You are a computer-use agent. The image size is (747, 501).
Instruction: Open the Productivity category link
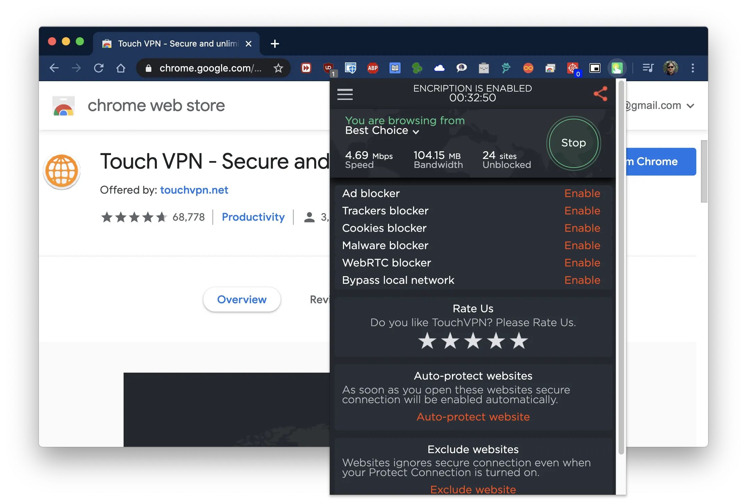point(253,217)
